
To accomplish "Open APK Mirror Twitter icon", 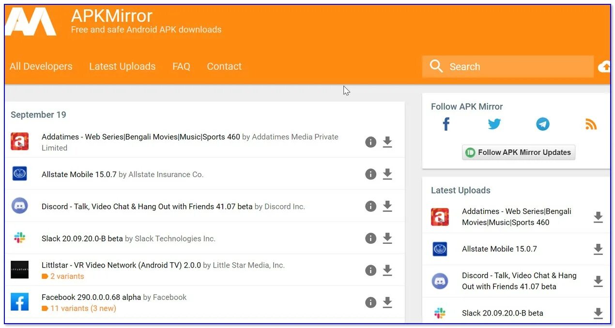I will (494, 124).
